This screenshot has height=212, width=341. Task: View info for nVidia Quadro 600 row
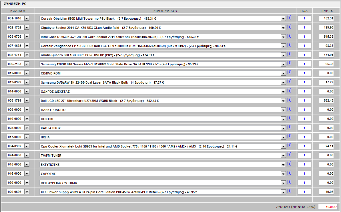pos(289,54)
